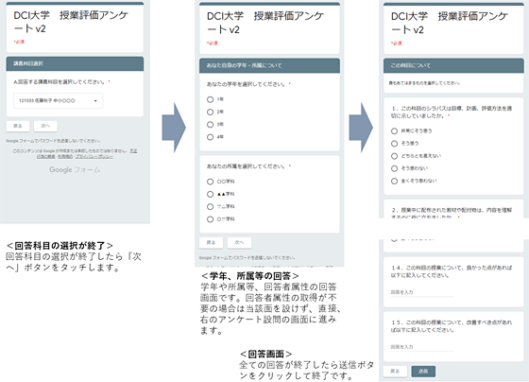529x382 pixels.
Task: Choose the 3年 grade option
Action: pos(210,124)
